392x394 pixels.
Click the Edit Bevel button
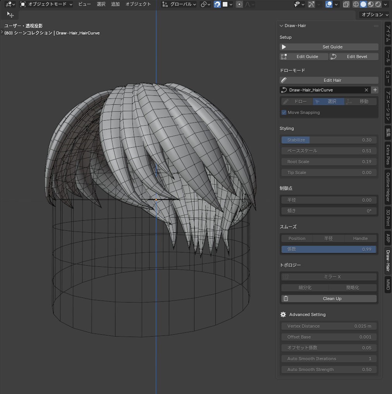click(354, 57)
